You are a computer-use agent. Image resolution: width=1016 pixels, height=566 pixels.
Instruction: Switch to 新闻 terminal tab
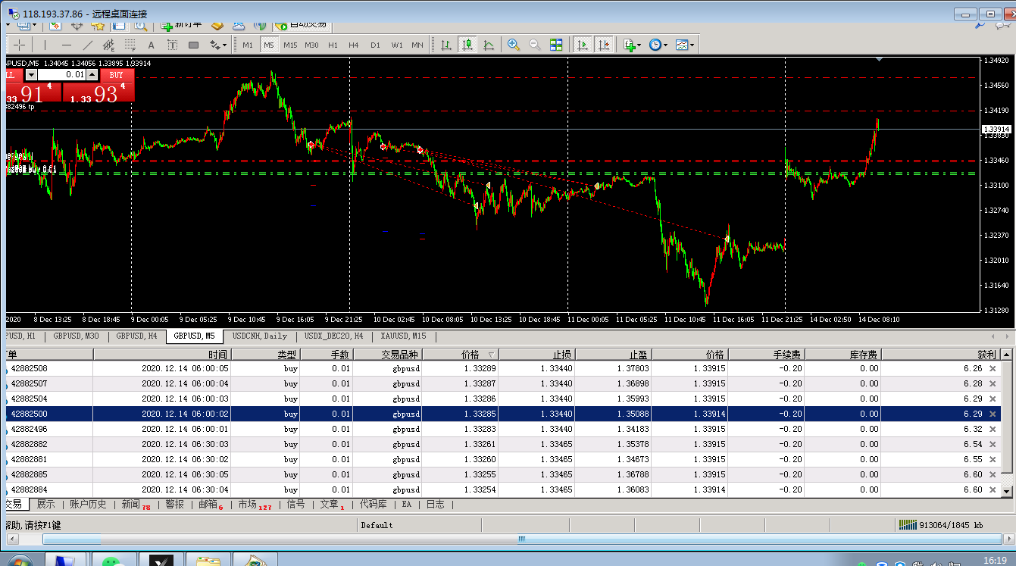click(x=136, y=504)
